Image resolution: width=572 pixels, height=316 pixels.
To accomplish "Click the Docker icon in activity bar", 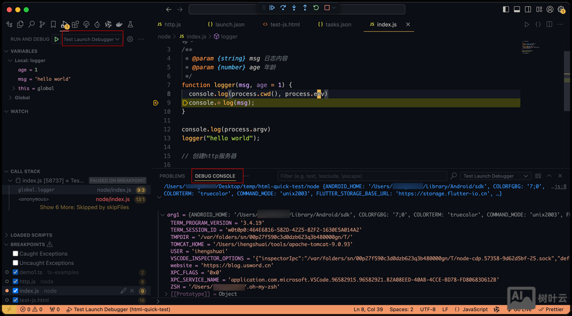I will click(118, 24).
